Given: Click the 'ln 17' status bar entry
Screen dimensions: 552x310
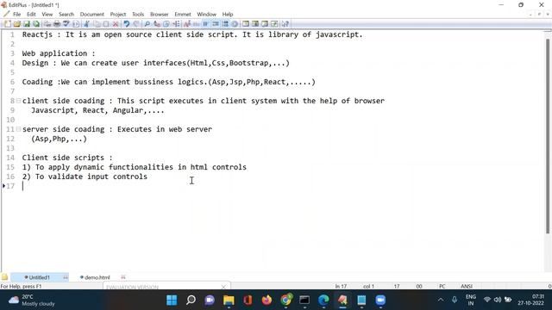Looking at the screenshot, I should [341, 287].
